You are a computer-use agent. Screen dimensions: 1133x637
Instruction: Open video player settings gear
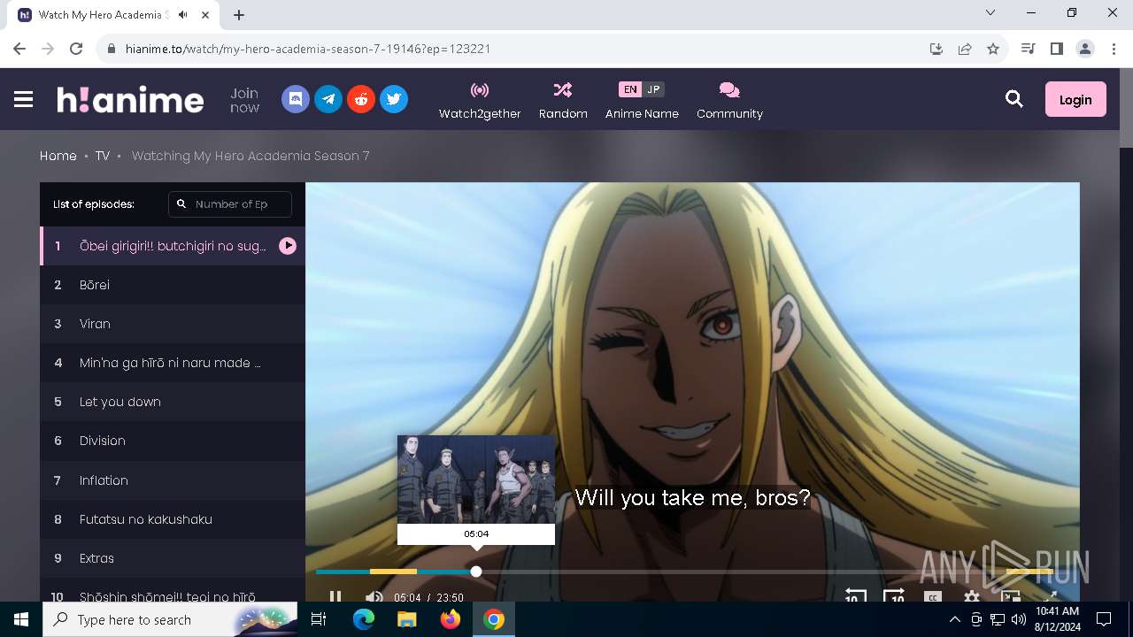[972, 597]
